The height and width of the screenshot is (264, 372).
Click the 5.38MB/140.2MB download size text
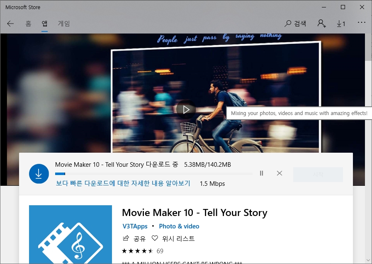[208, 165]
